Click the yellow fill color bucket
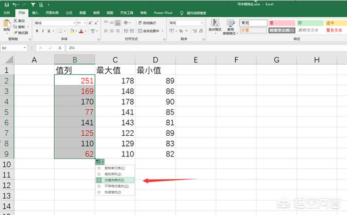347x215 pixels. (72, 31)
